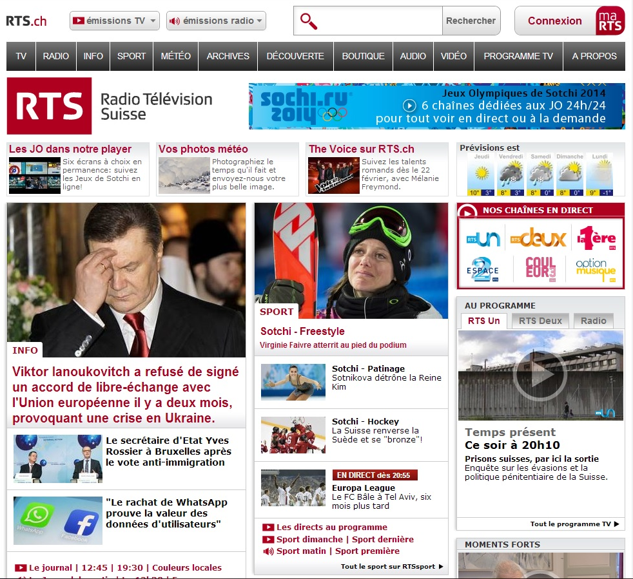Go to the ARCHIVES navigation menu
This screenshot has height=579, width=633.
pos(228,56)
